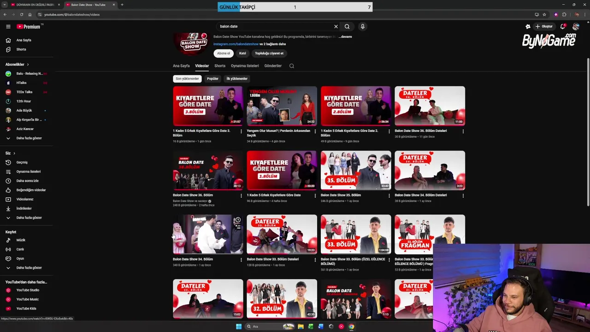Image resolution: width=590 pixels, height=332 pixels.
Task: Select the Videolar channel tab
Action: coord(202,66)
